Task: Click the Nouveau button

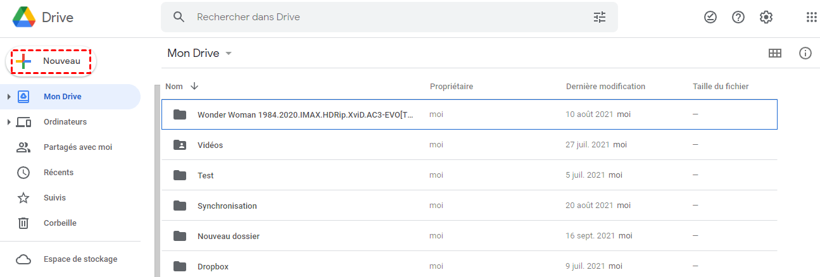Action: point(50,61)
